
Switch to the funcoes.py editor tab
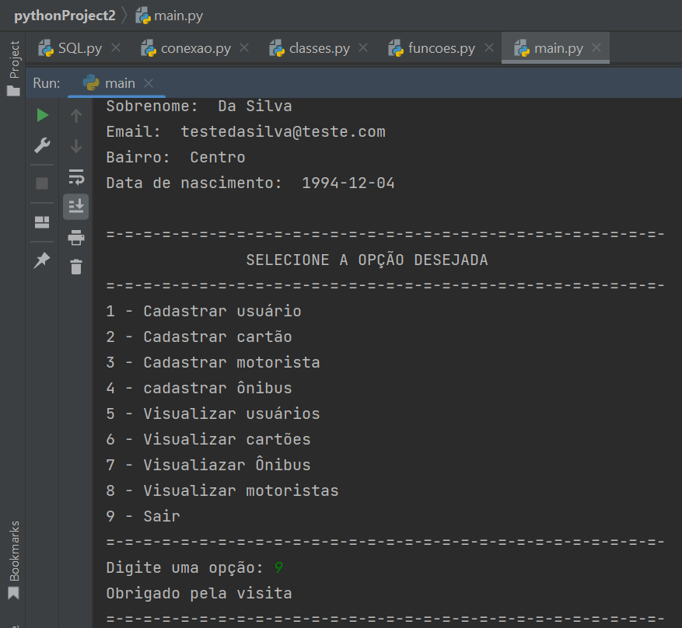coord(432,48)
